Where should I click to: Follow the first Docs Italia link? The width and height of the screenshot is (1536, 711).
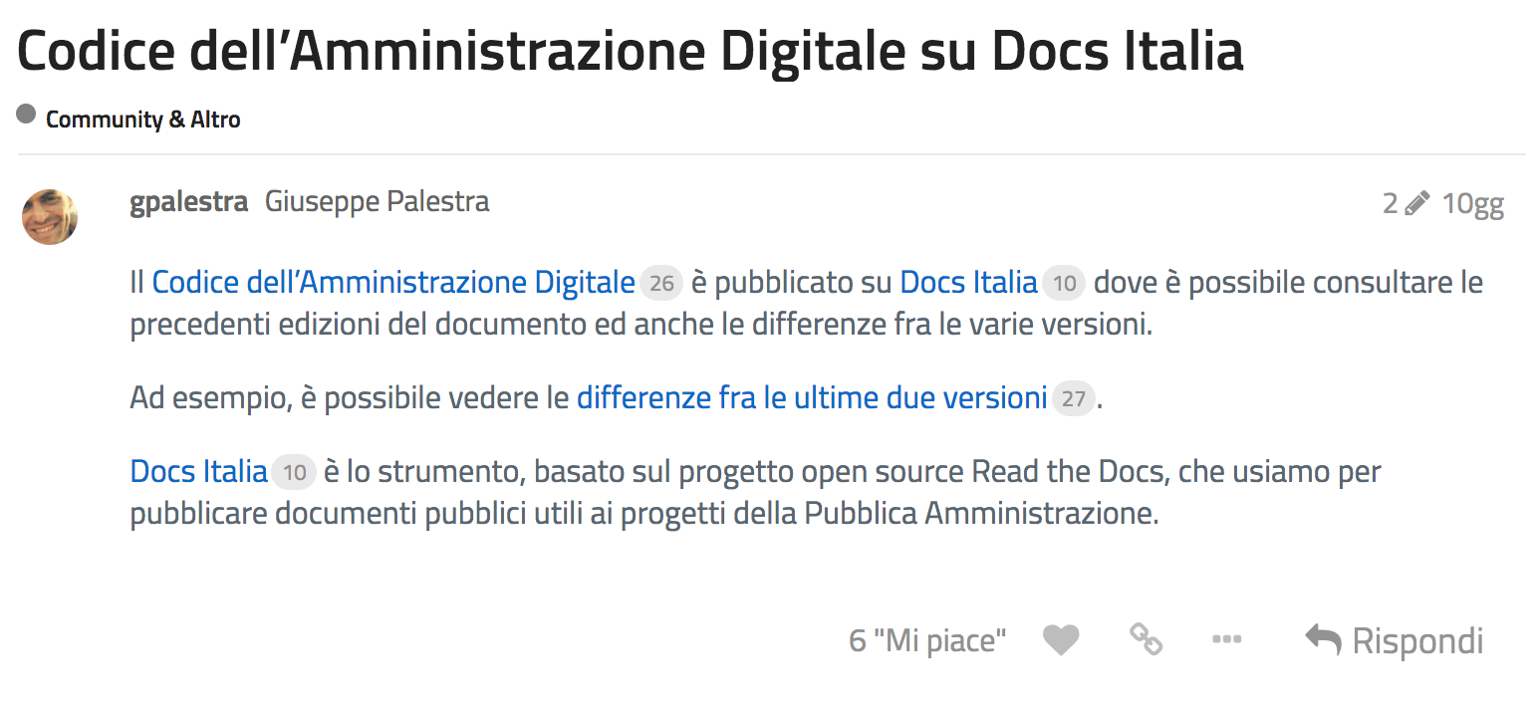click(968, 283)
